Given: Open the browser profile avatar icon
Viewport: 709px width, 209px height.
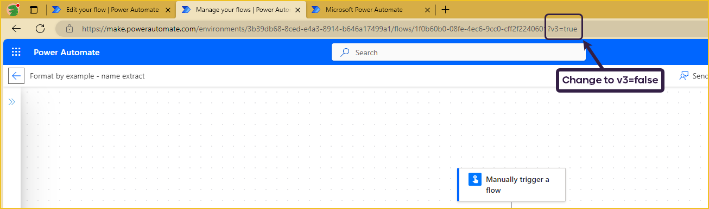Looking at the screenshot, I should [x=13, y=10].
